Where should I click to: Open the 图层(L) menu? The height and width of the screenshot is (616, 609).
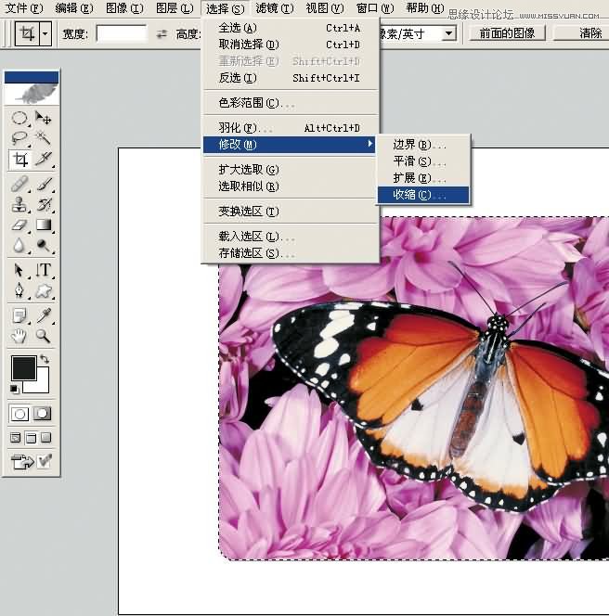[175, 8]
